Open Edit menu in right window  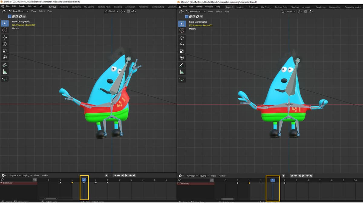pyautogui.click(x=192, y=7)
